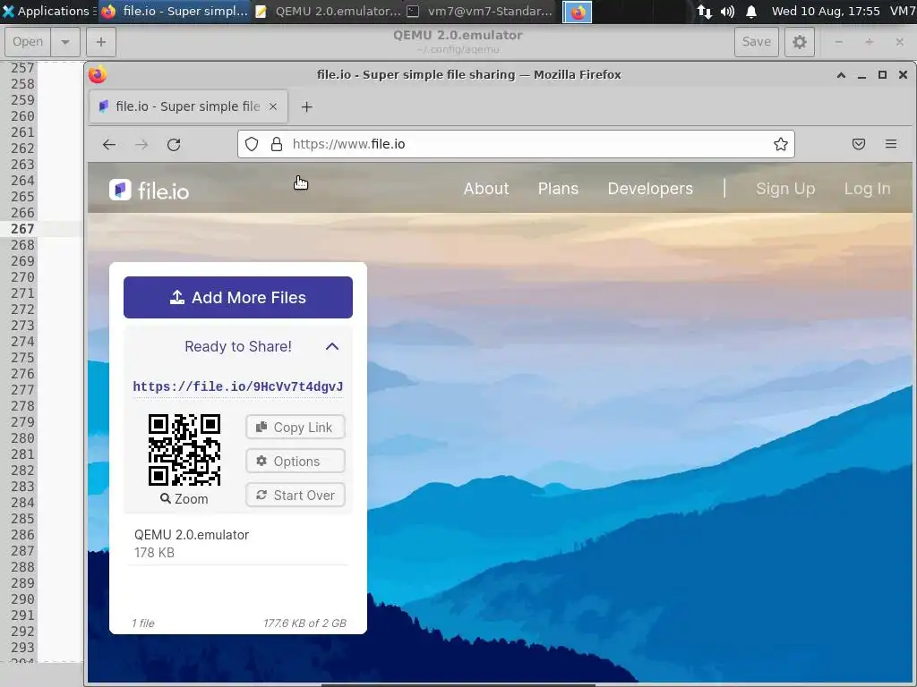The image size is (917, 687).
Task: Click the date and time clock
Action: coord(825,11)
